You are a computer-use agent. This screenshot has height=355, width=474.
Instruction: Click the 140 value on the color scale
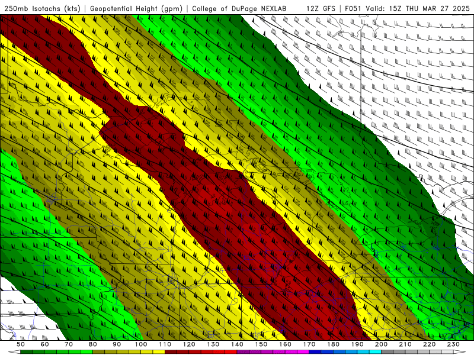point(237,344)
